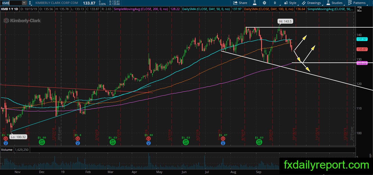
Task: Click the Nov label on time axis
Action: click(x=17, y=172)
